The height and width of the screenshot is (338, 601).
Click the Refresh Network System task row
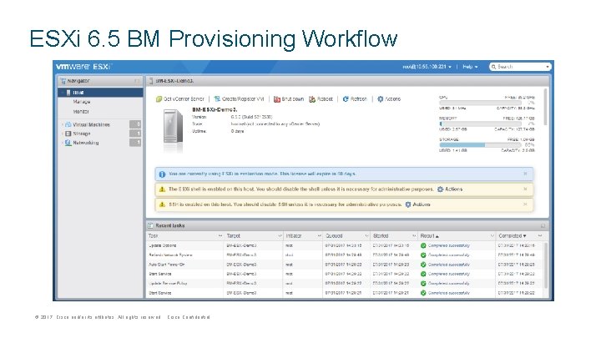point(345,255)
